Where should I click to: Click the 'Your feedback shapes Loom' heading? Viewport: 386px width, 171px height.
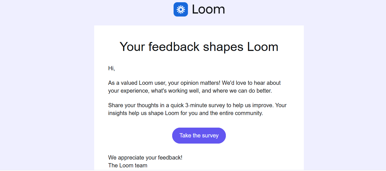[199, 46]
